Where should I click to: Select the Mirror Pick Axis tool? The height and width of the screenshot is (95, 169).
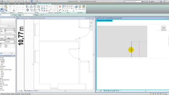[35, 7]
